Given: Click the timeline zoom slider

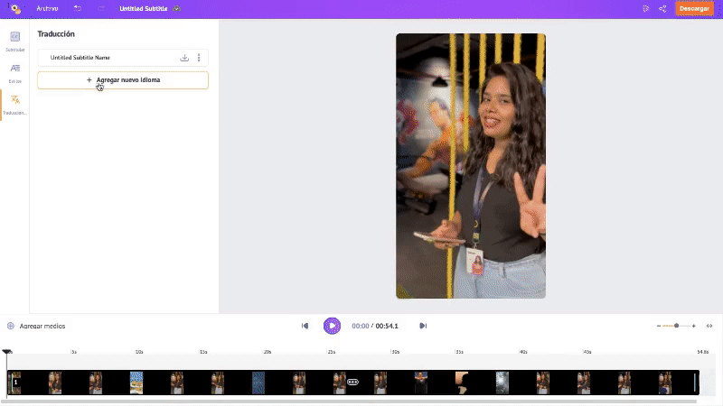Looking at the screenshot, I should point(676,326).
